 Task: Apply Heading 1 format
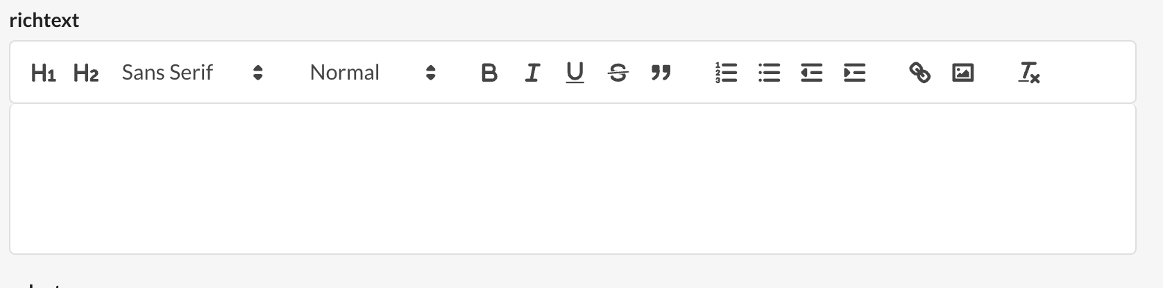43,73
